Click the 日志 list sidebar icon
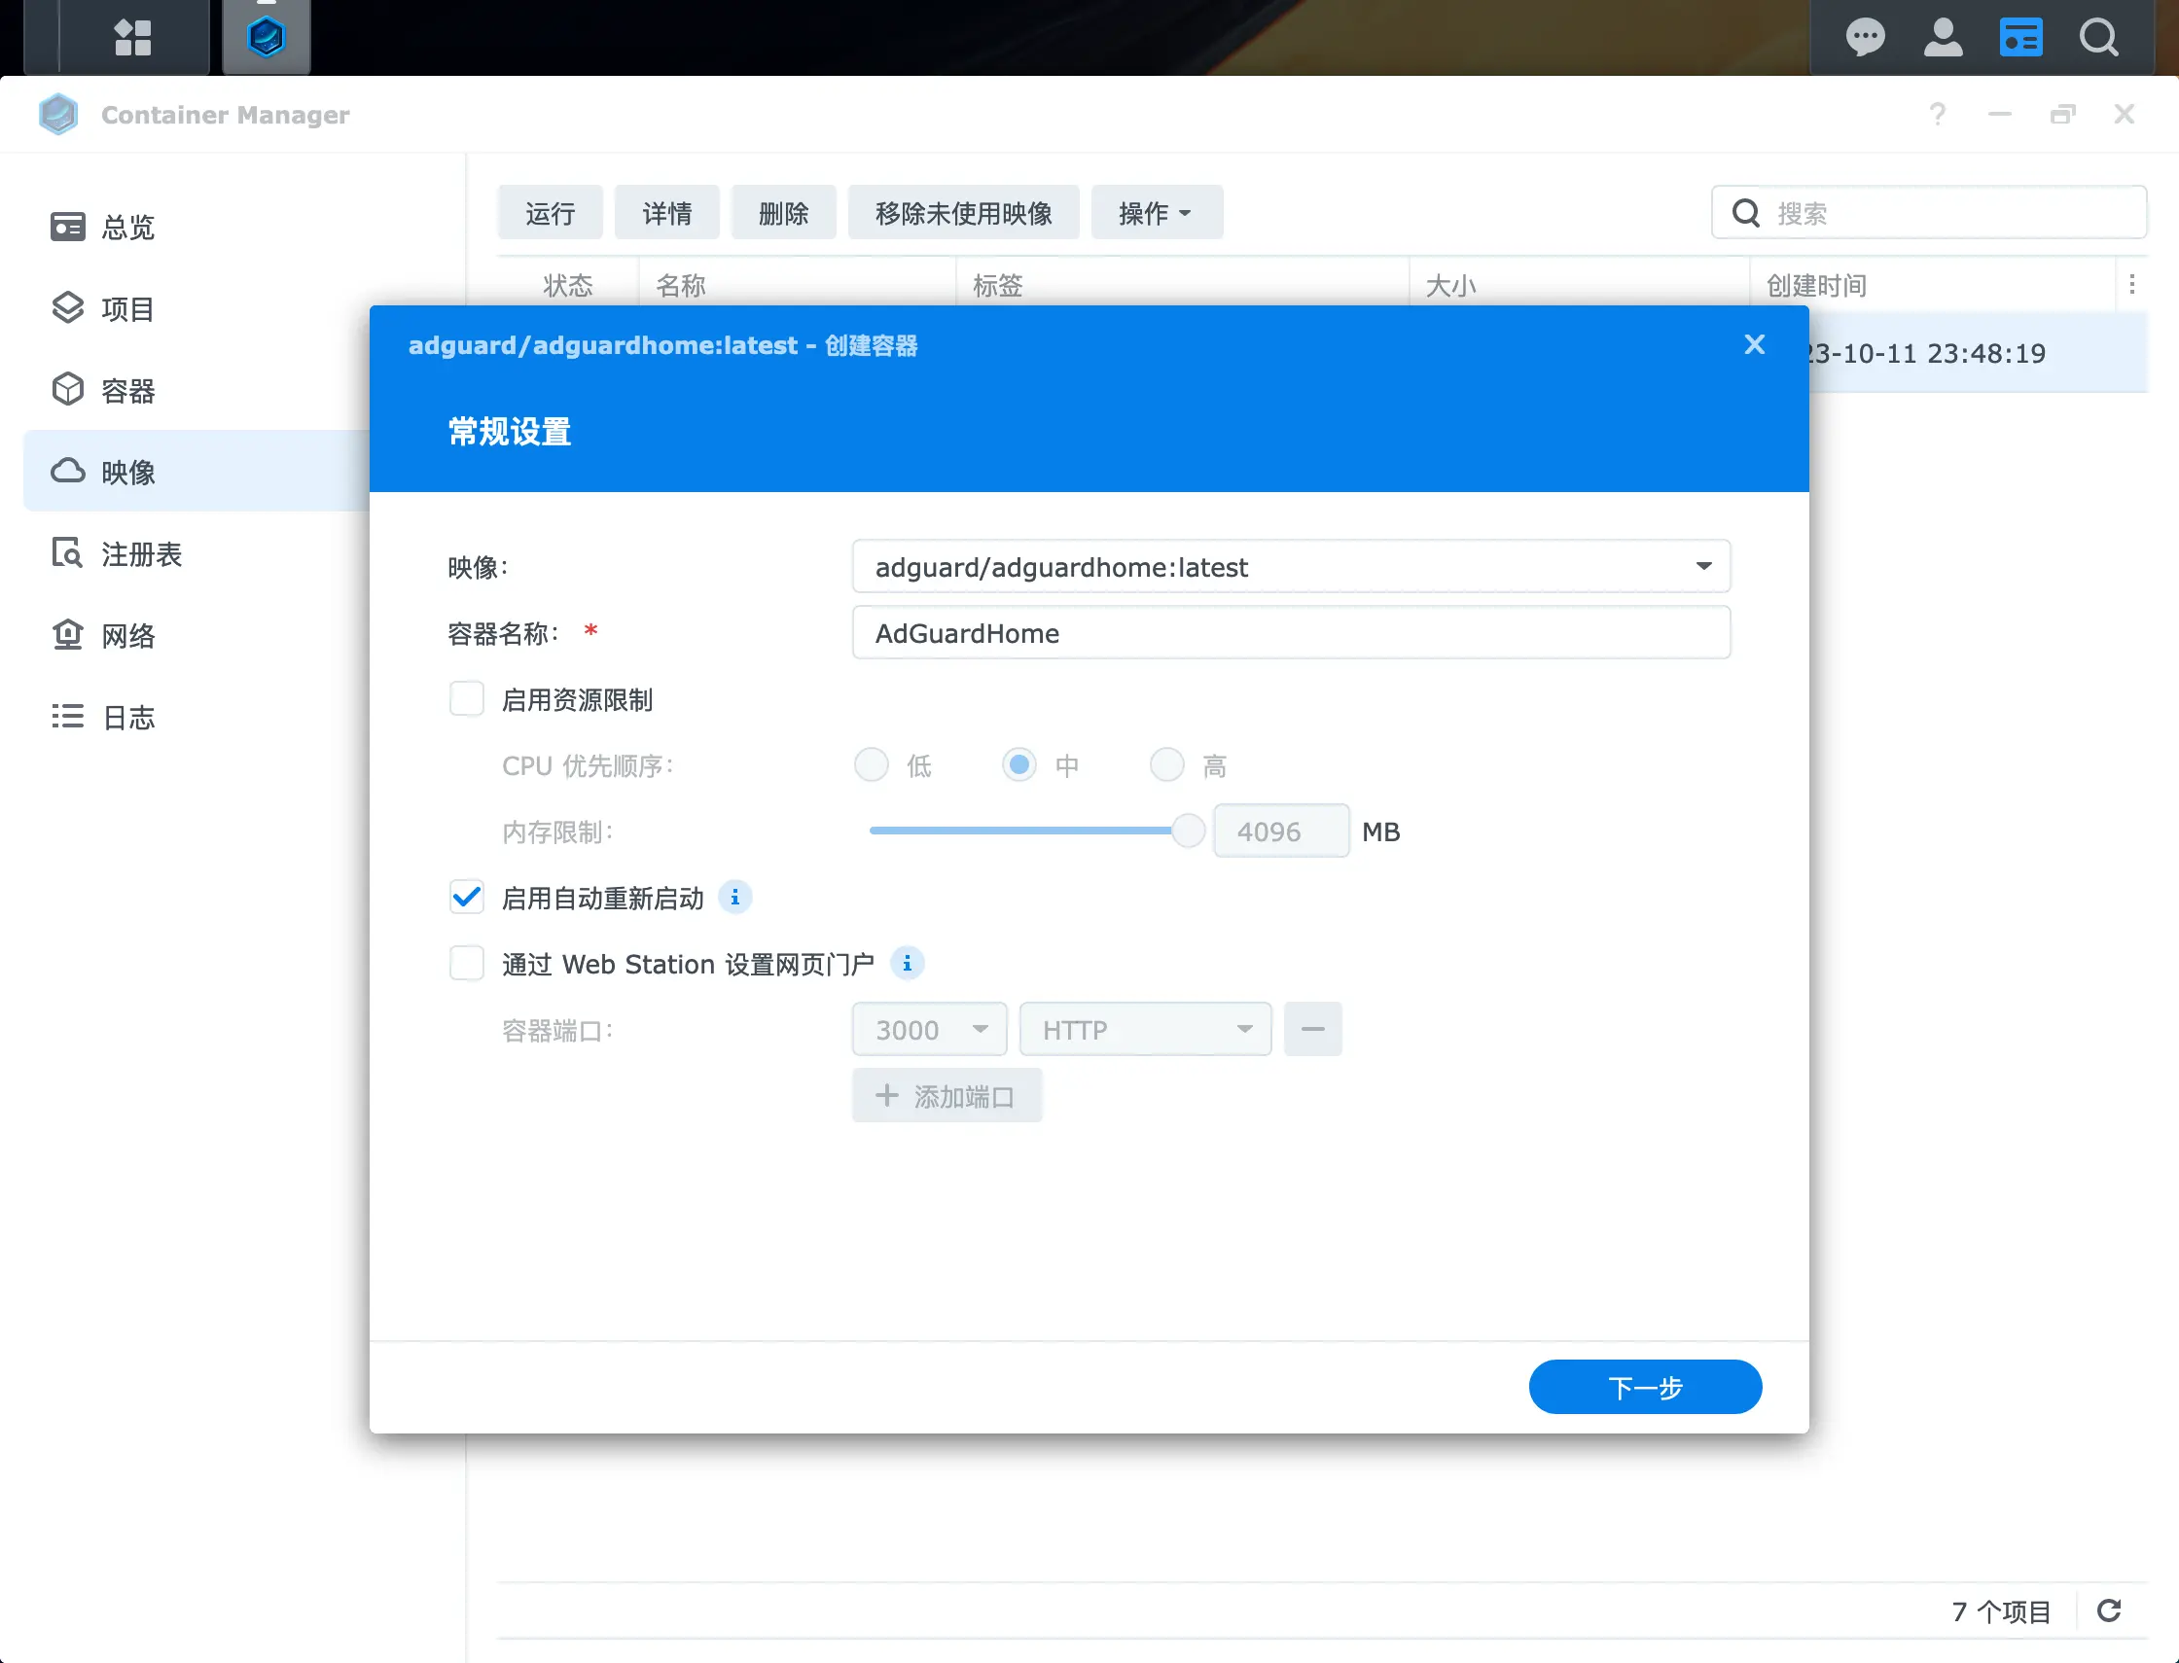The height and width of the screenshot is (1663, 2179). pos(67,717)
